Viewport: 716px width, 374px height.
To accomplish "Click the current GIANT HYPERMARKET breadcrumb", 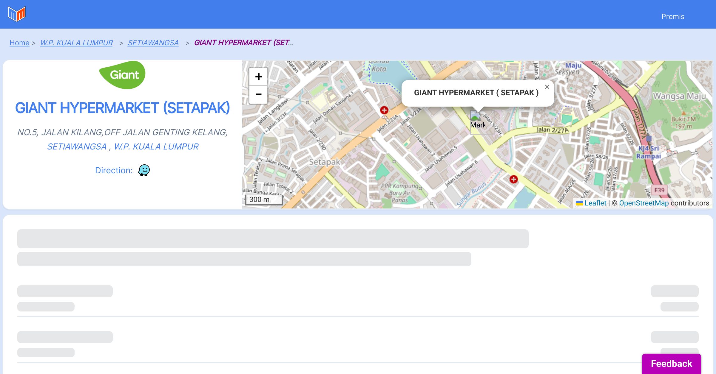I will (x=244, y=43).
